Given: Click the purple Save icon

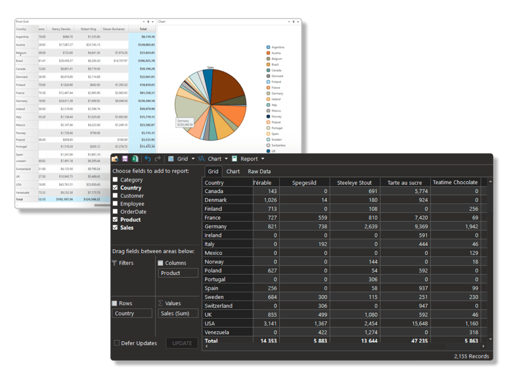Looking at the screenshot, I should (x=125, y=159).
